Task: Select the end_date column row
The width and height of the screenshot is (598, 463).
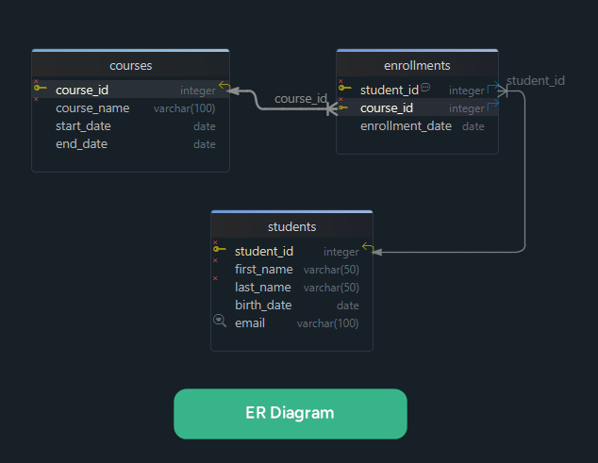Action: coord(130,143)
